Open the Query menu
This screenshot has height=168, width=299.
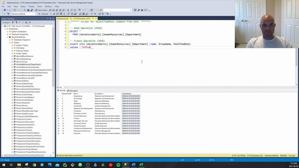(23, 7)
